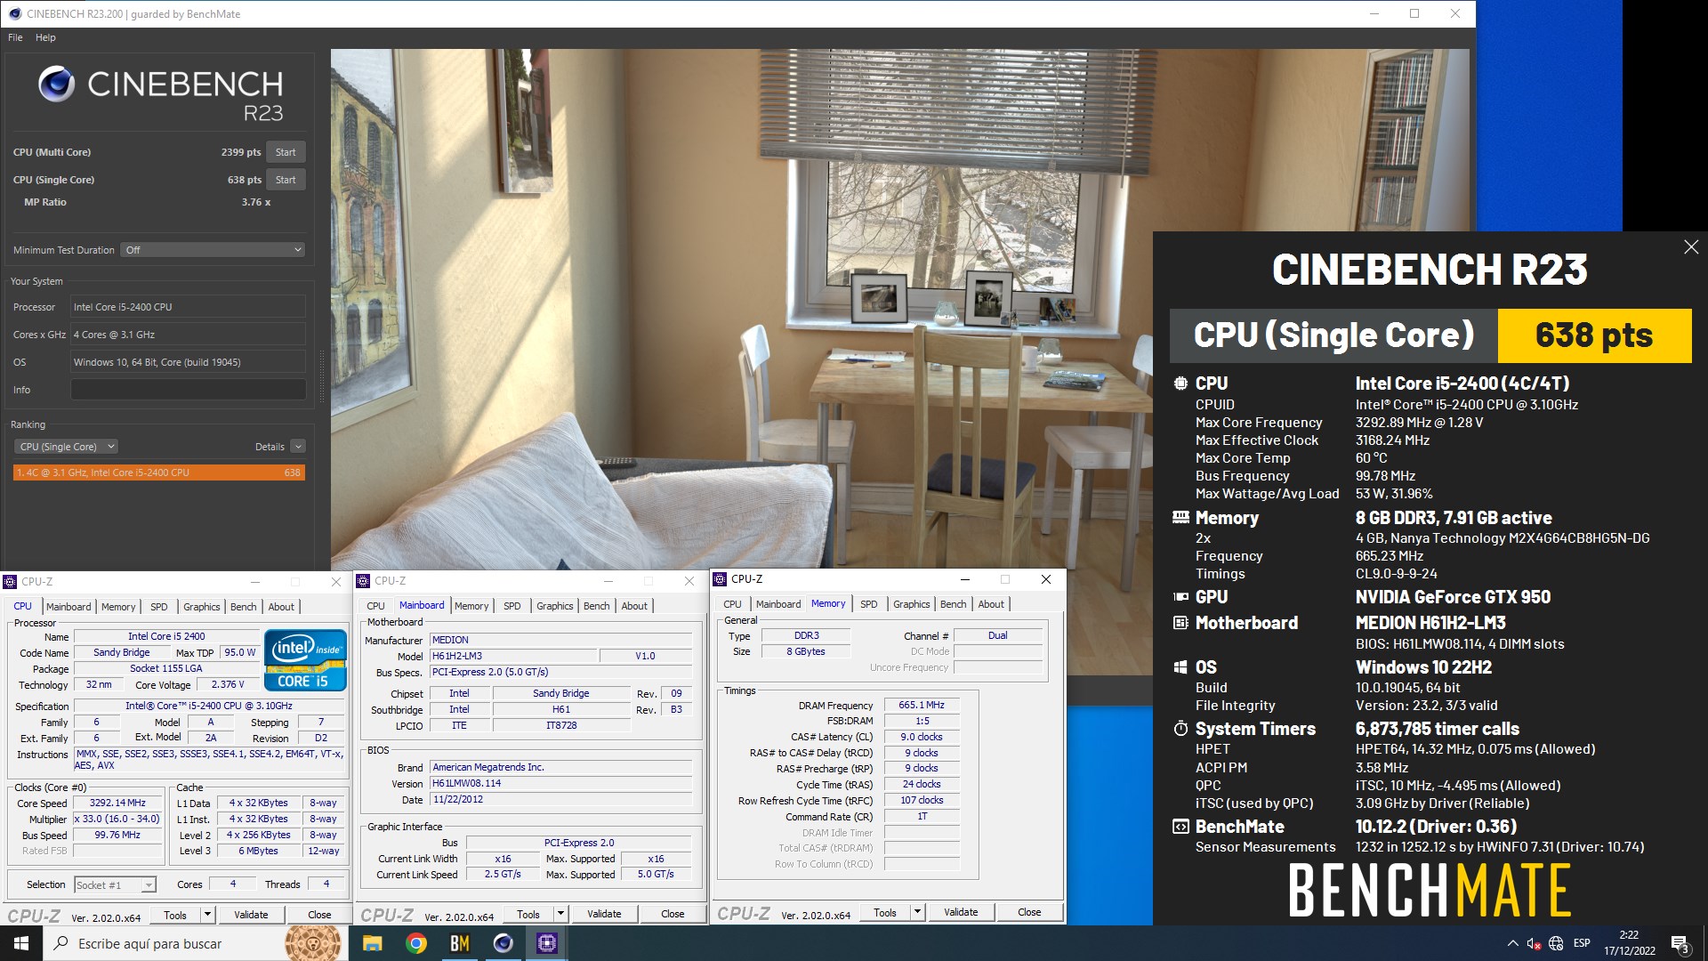Click the Motherboard icon in the BenchMate panel
The image size is (1708, 961).
click(x=1180, y=623)
